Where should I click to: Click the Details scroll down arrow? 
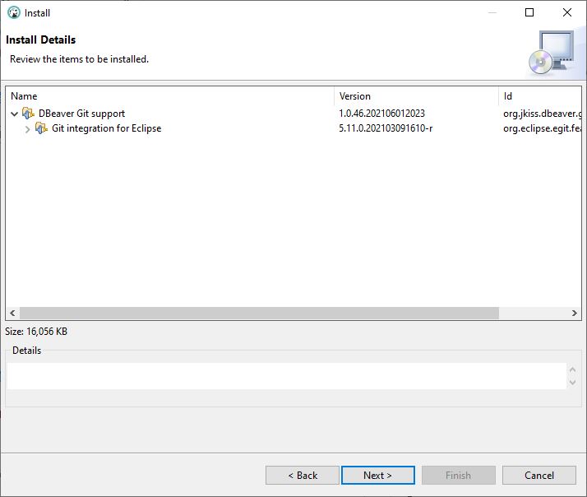(x=572, y=383)
